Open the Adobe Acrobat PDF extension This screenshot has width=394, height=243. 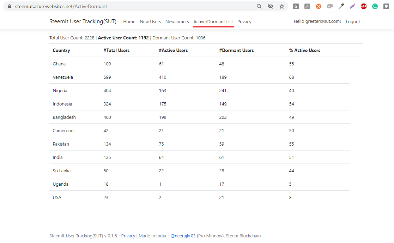[307, 7]
